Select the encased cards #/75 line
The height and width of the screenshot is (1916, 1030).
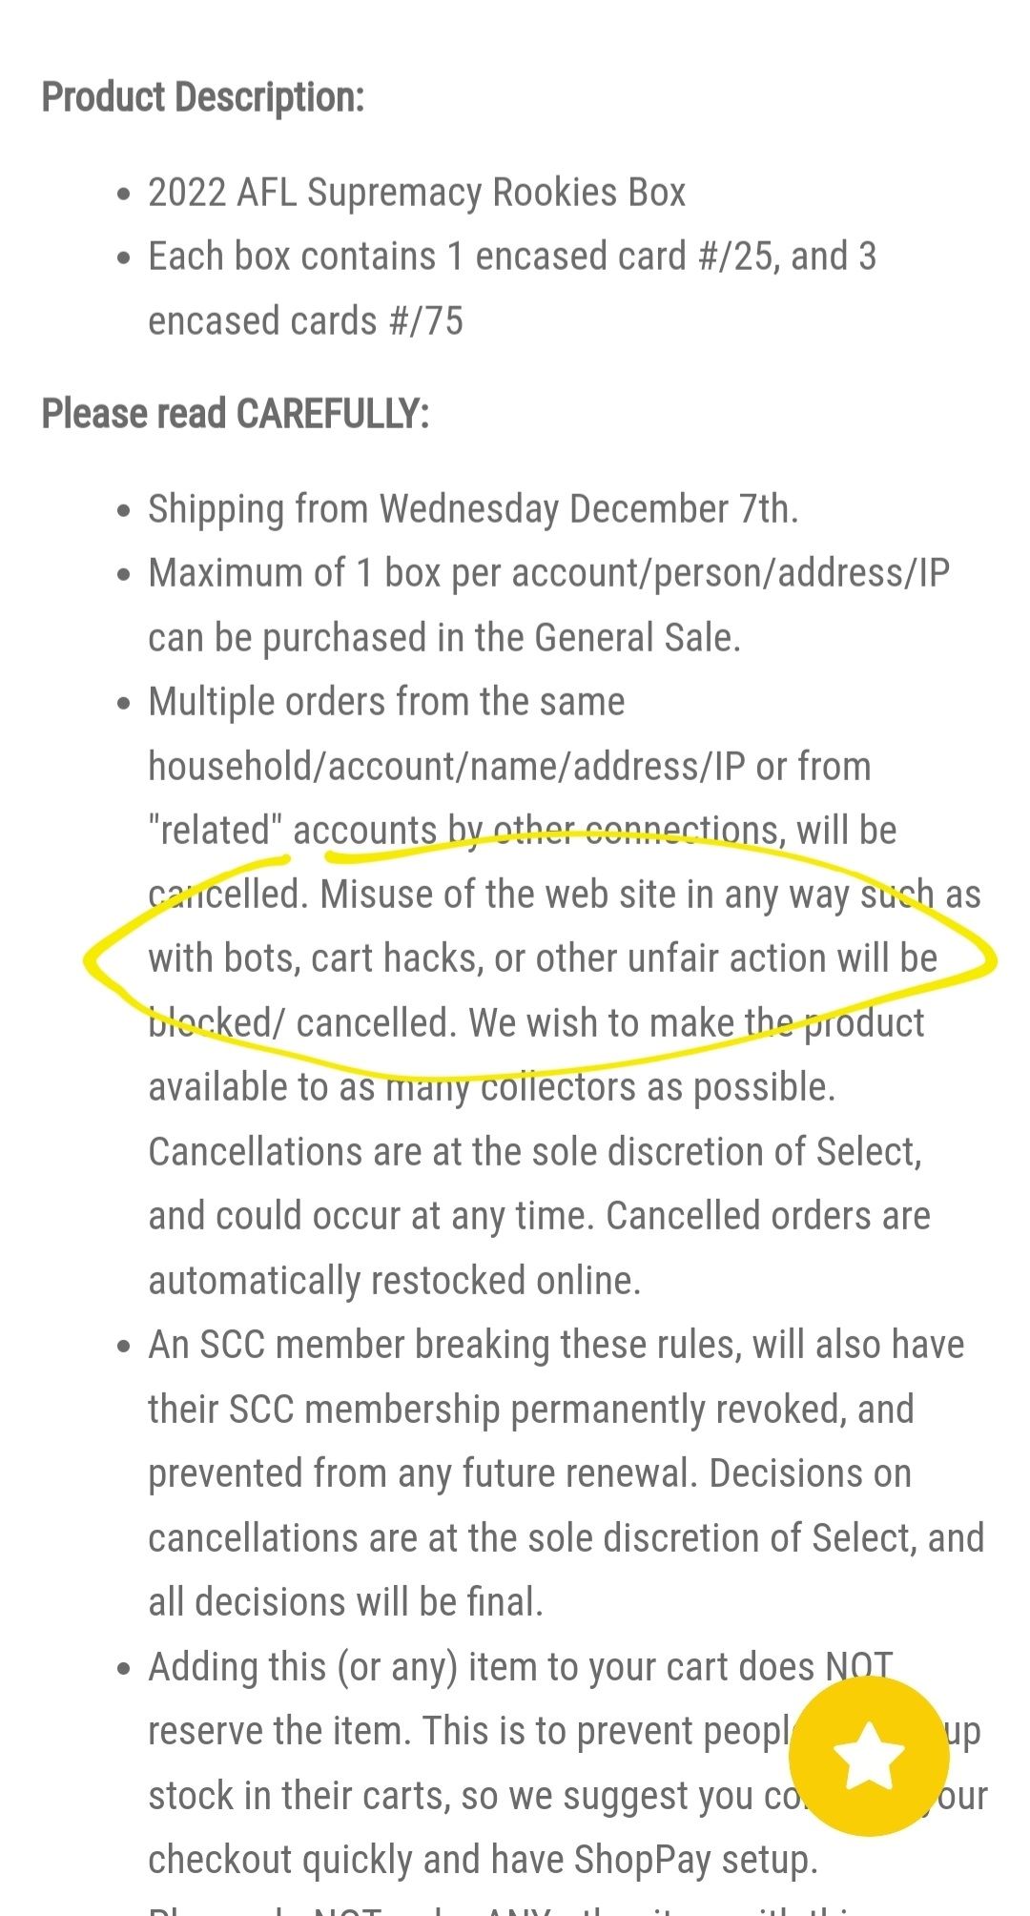pos(305,321)
